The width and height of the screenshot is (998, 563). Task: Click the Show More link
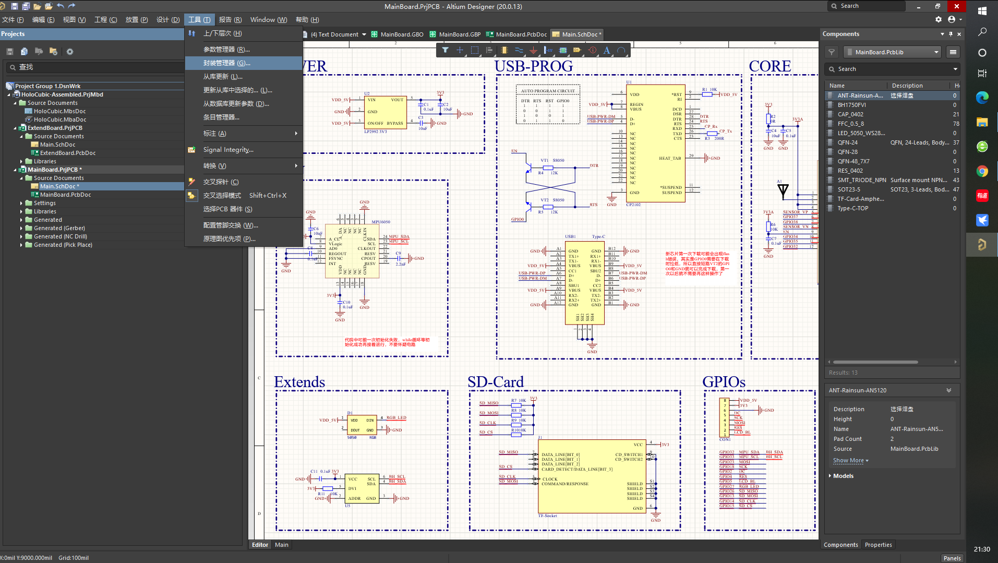click(848, 460)
